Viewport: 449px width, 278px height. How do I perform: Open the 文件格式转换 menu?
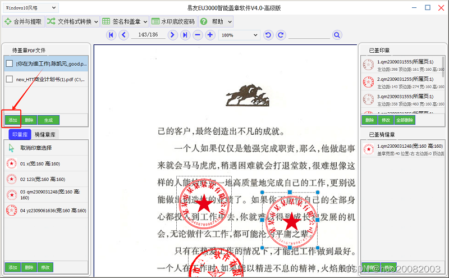[x=72, y=21]
